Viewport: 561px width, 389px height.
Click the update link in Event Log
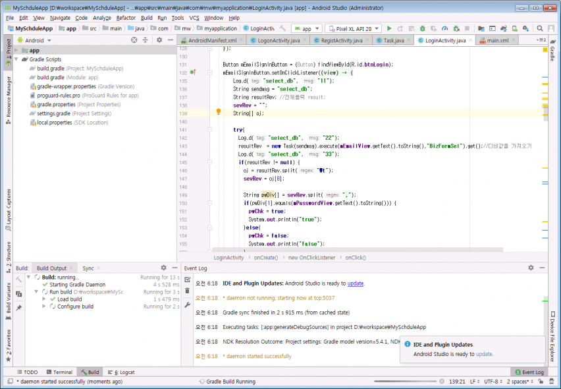tap(356, 284)
